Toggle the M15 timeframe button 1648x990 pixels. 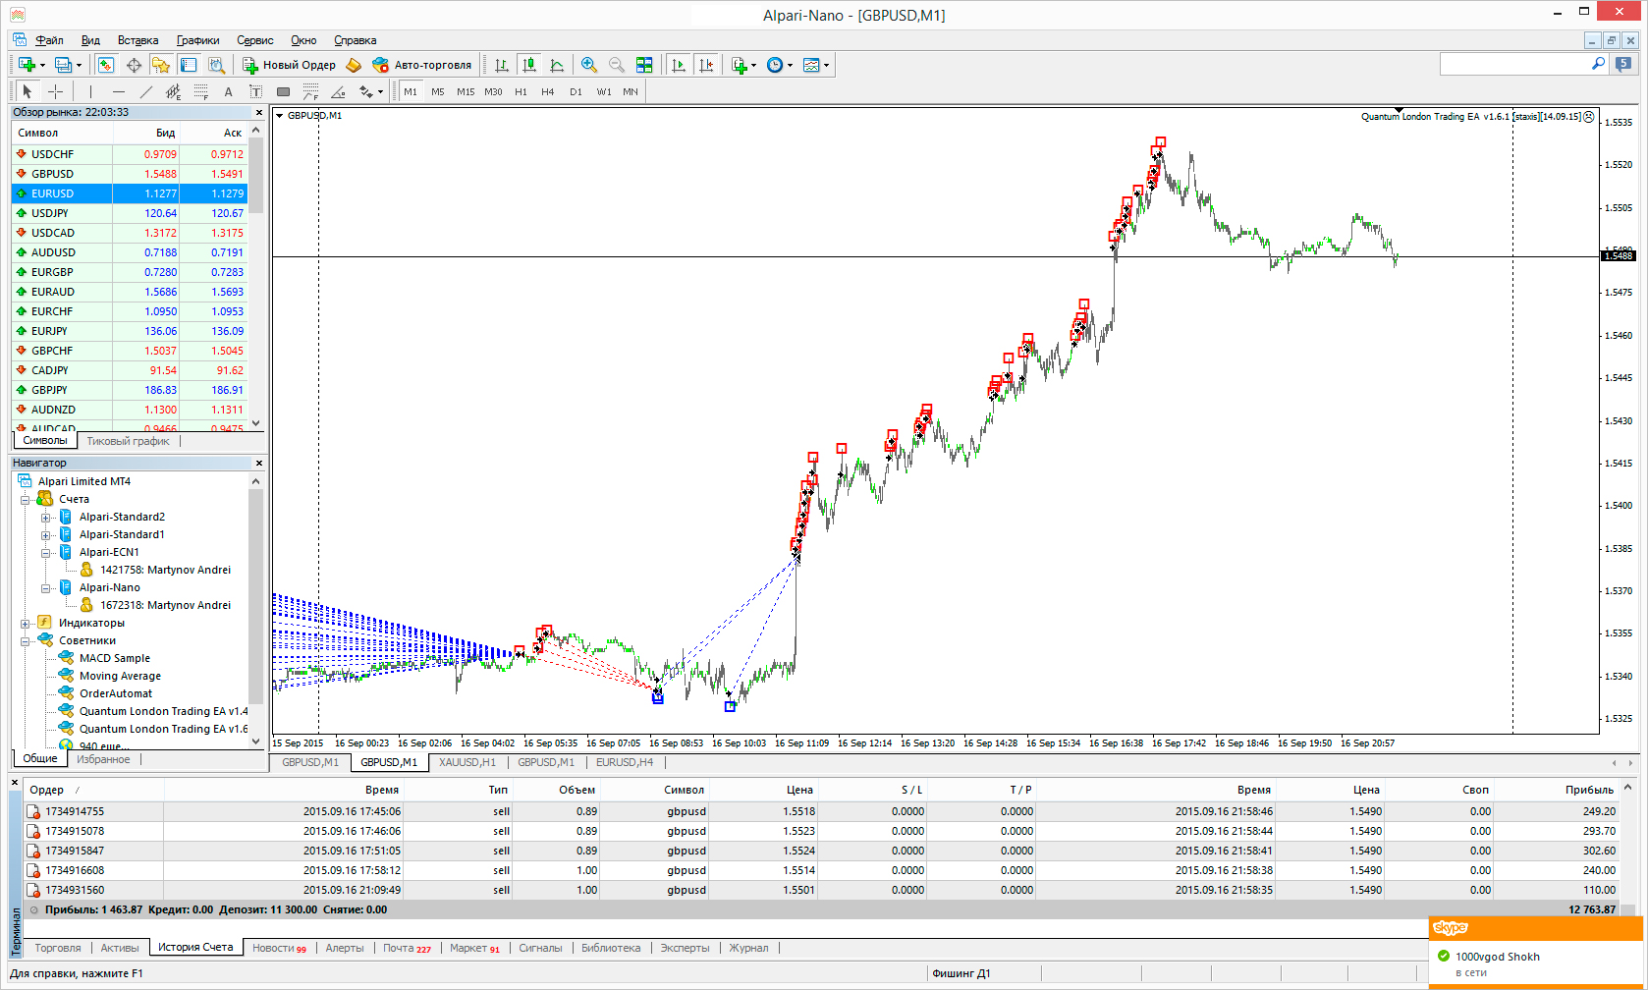466,91
